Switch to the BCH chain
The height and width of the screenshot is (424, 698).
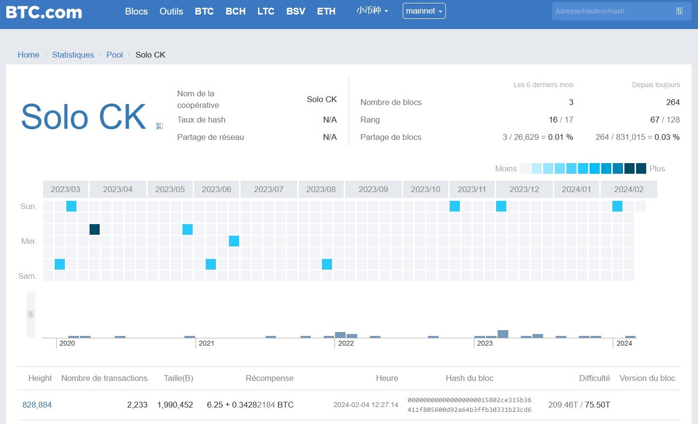click(x=236, y=11)
